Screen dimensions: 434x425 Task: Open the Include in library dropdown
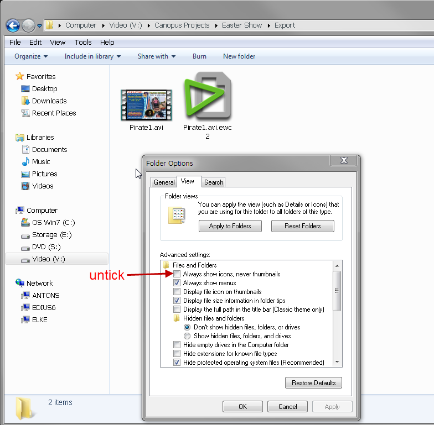(92, 56)
